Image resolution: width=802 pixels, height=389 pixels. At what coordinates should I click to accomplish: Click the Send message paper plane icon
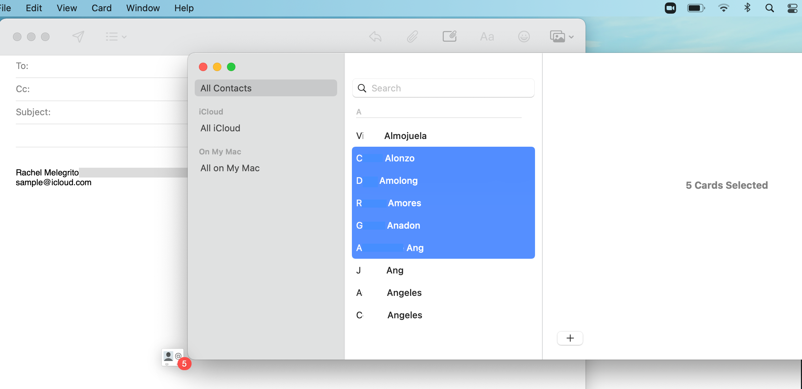point(78,36)
